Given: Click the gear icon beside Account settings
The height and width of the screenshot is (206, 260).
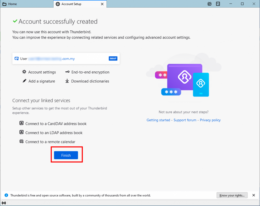Looking at the screenshot, I should [x=24, y=72].
